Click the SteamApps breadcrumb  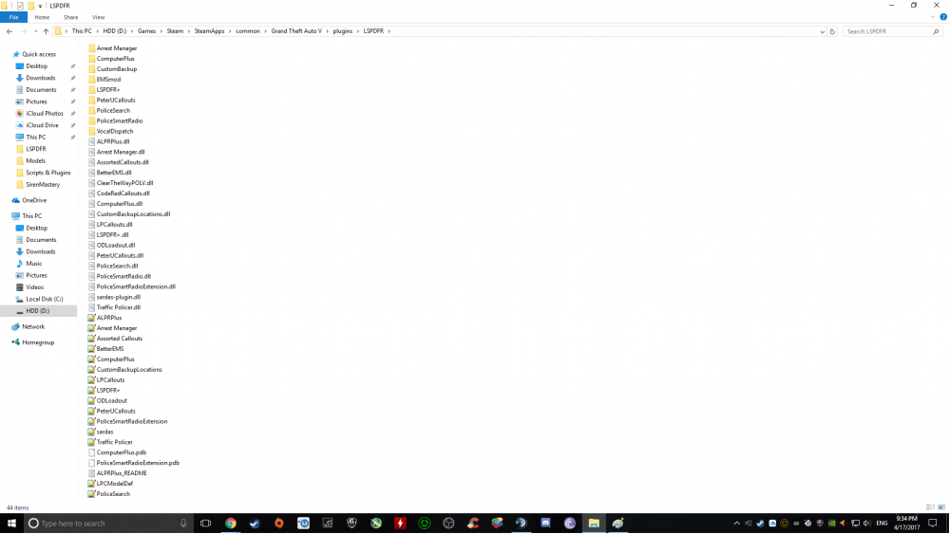tap(209, 31)
